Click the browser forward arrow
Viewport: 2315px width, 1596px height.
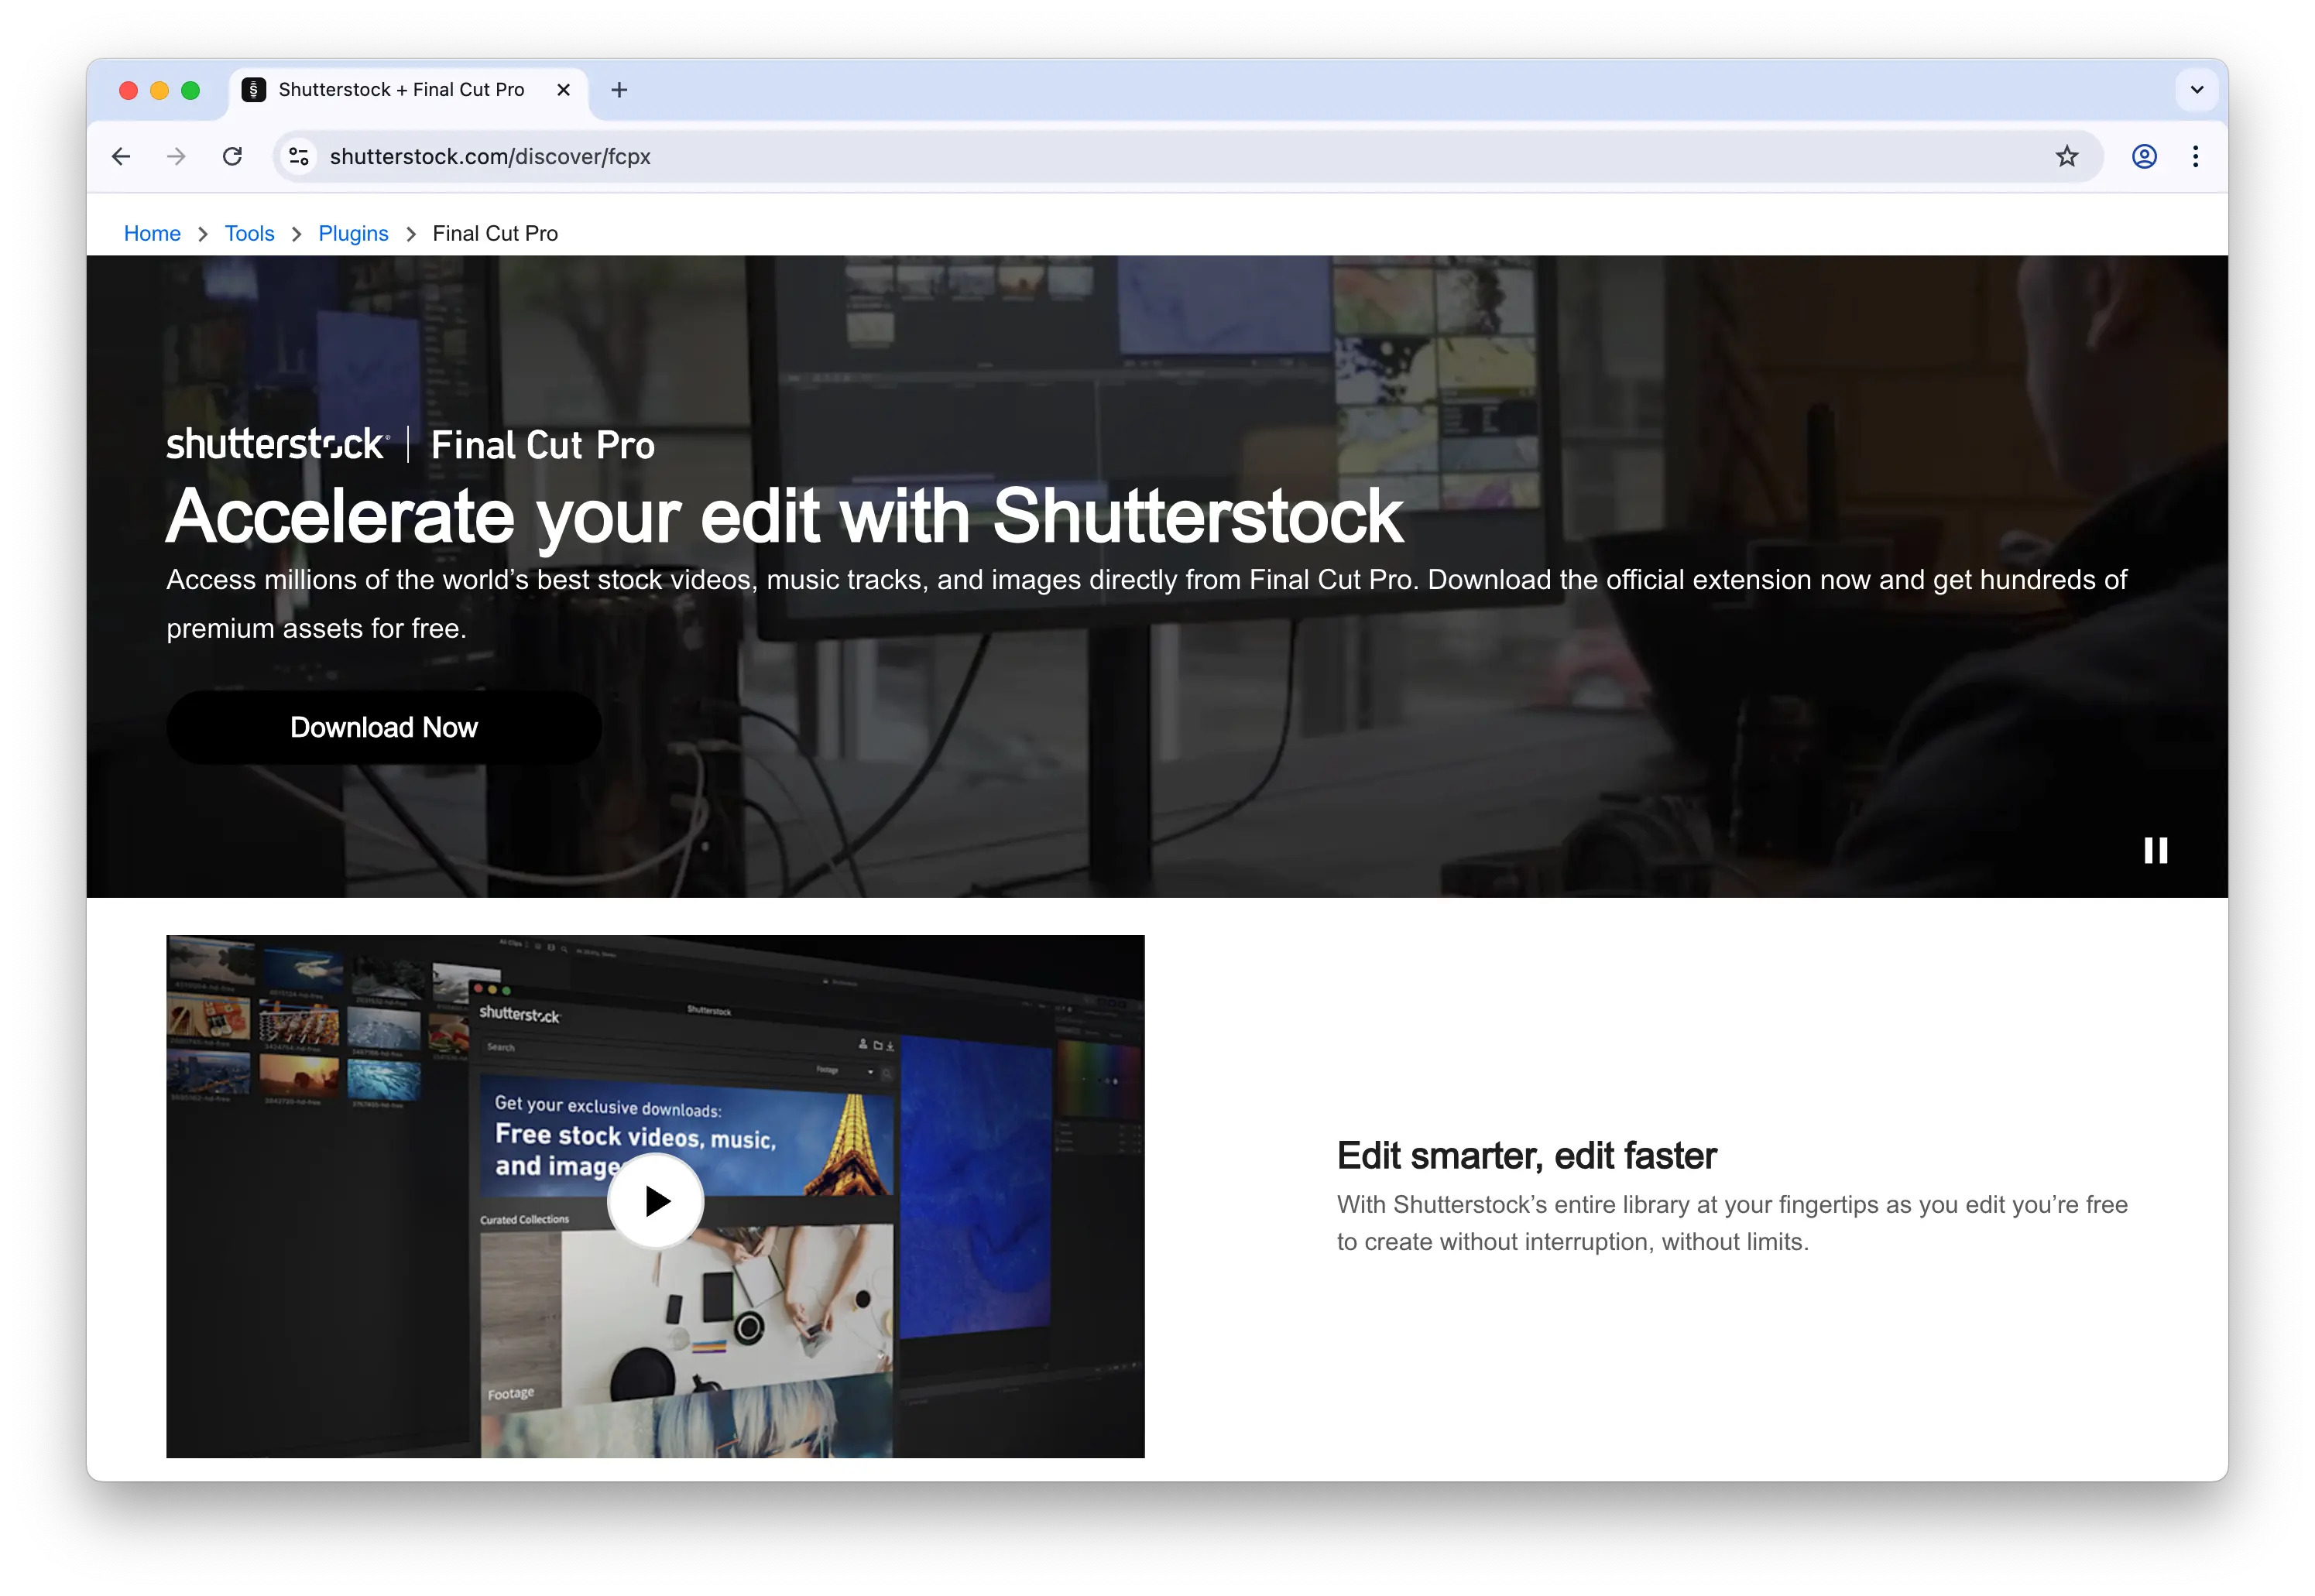click(176, 156)
